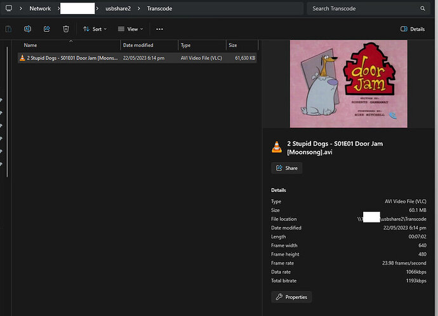438x316 pixels.
Task: Expand chevron before Transcode breadcrumb
Action: coord(139,9)
